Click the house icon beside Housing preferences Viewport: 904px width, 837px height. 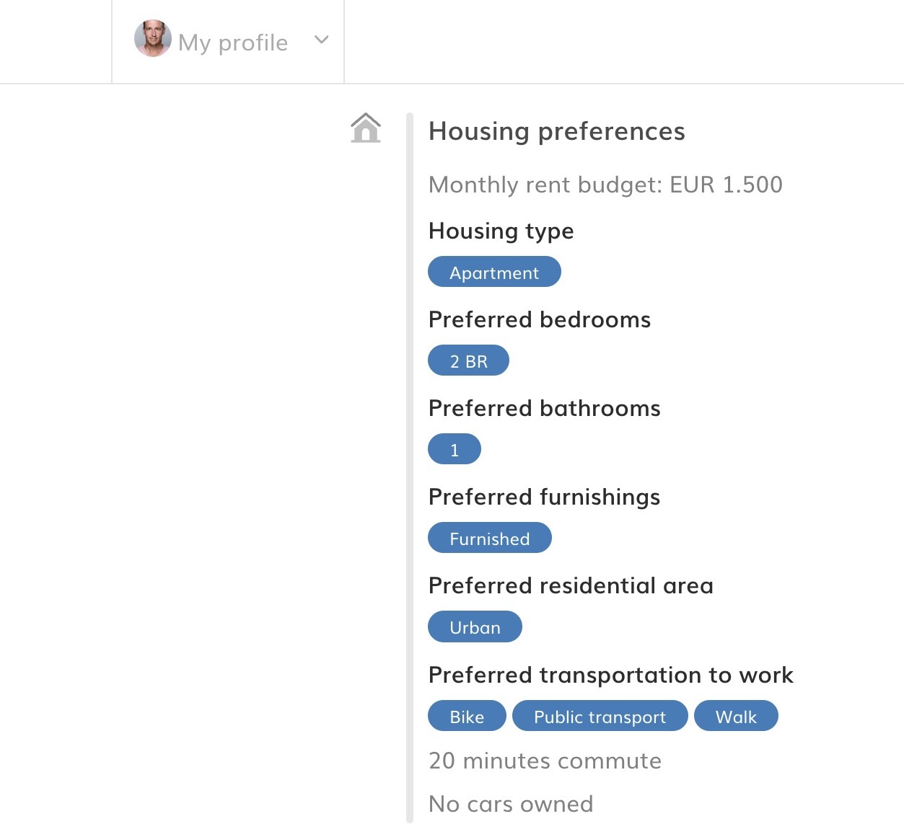point(366,128)
